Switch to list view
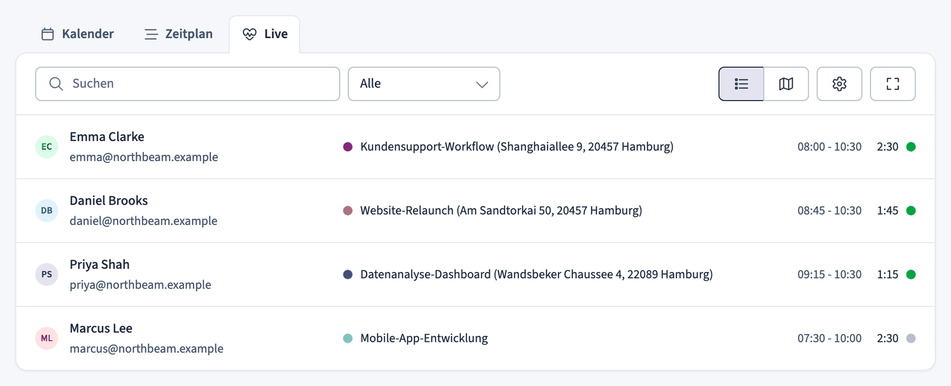Image resolution: width=951 pixels, height=386 pixels. tap(741, 84)
